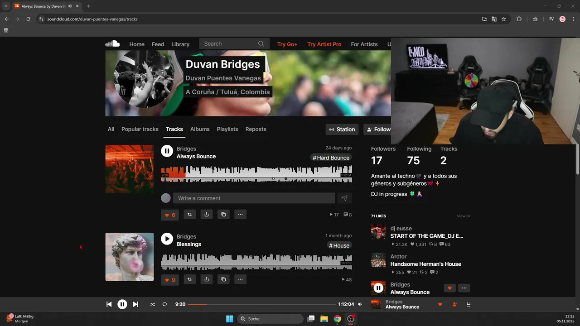Switch to the Reposts tab
The height and width of the screenshot is (326, 580).
pos(256,129)
